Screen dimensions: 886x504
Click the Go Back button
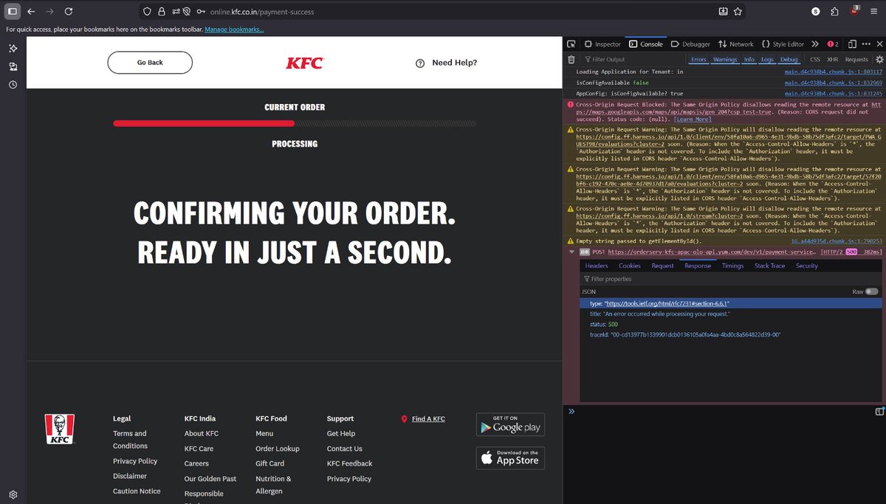point(150,63)
